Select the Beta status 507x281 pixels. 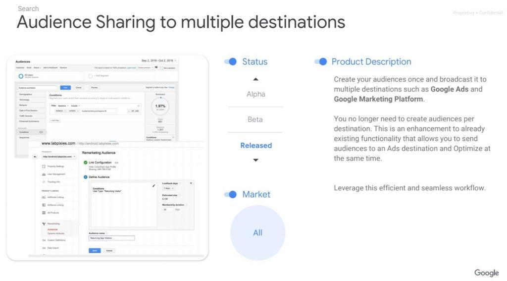[x=255, y=119]
